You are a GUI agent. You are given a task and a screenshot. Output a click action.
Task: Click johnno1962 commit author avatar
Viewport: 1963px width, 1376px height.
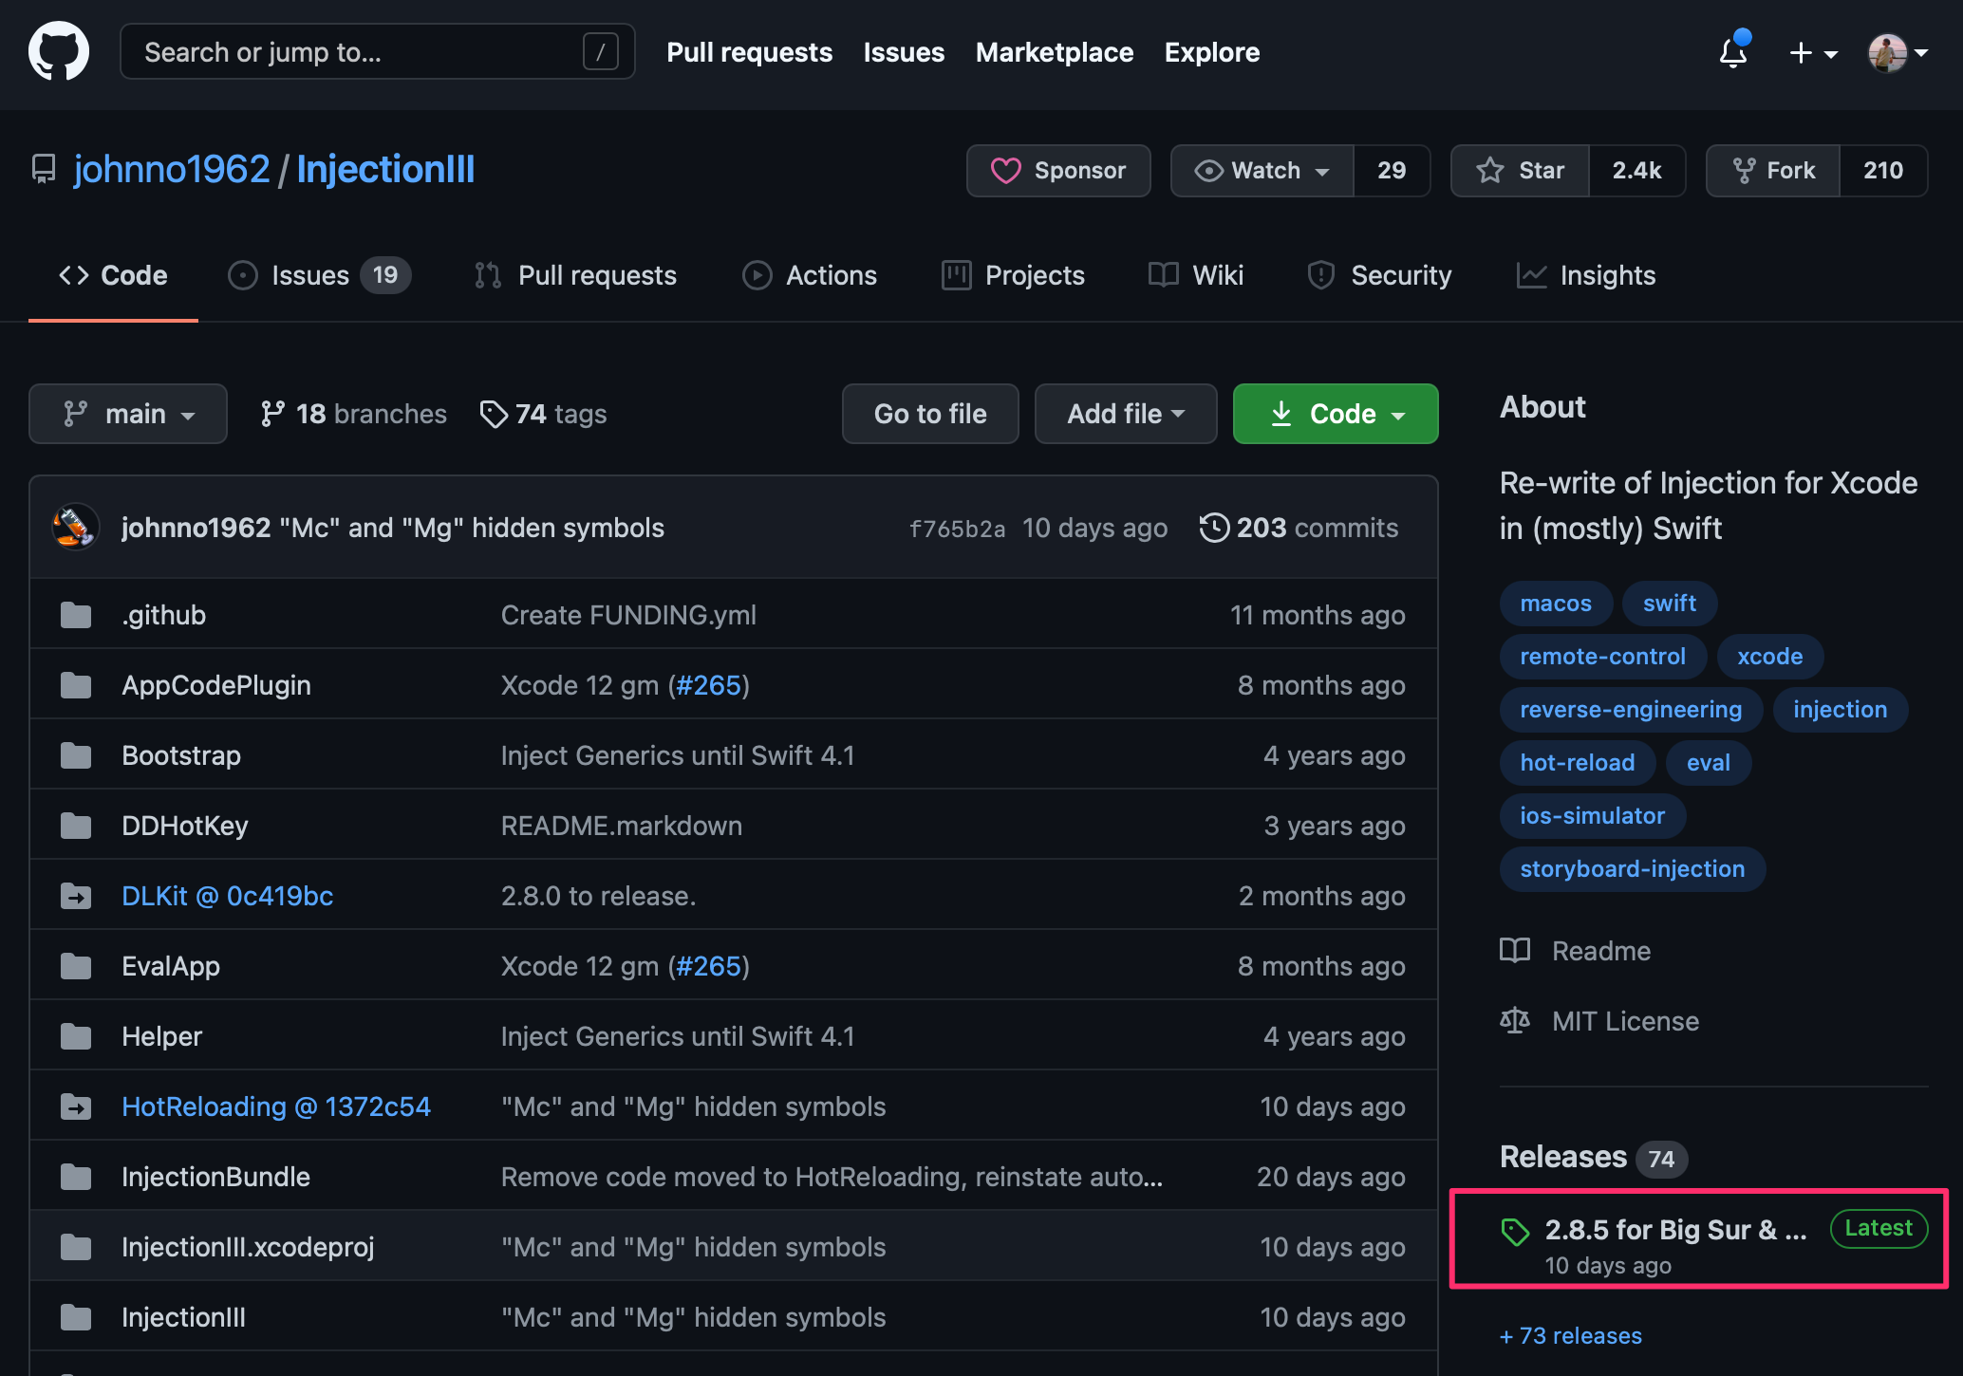tap(75, 527)
